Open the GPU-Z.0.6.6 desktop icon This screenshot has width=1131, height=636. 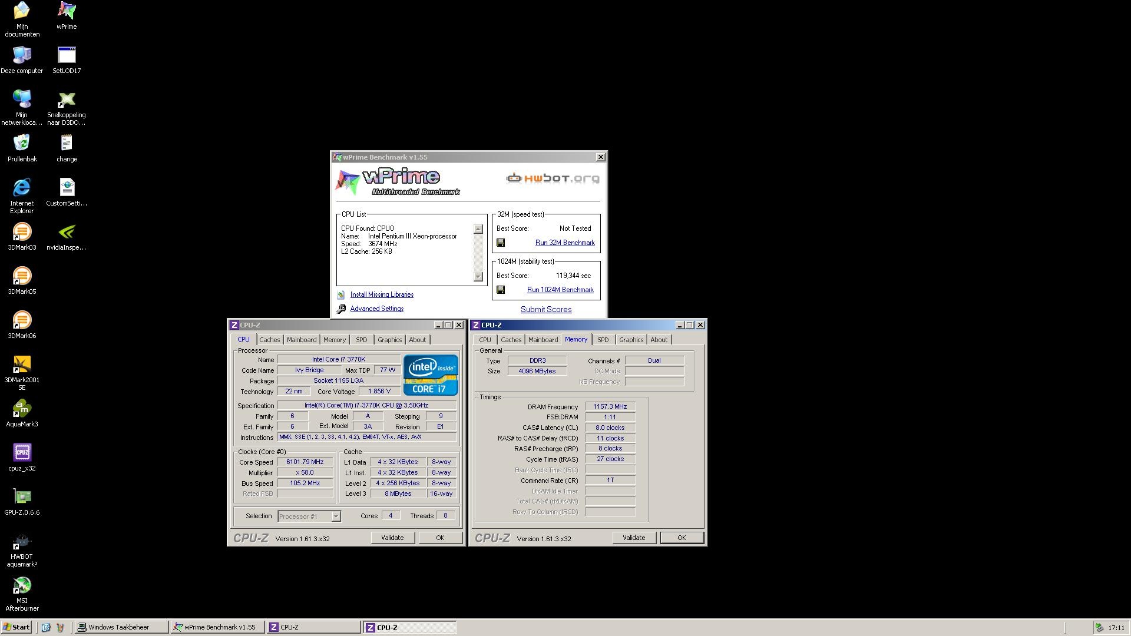(x=22, y=496)
